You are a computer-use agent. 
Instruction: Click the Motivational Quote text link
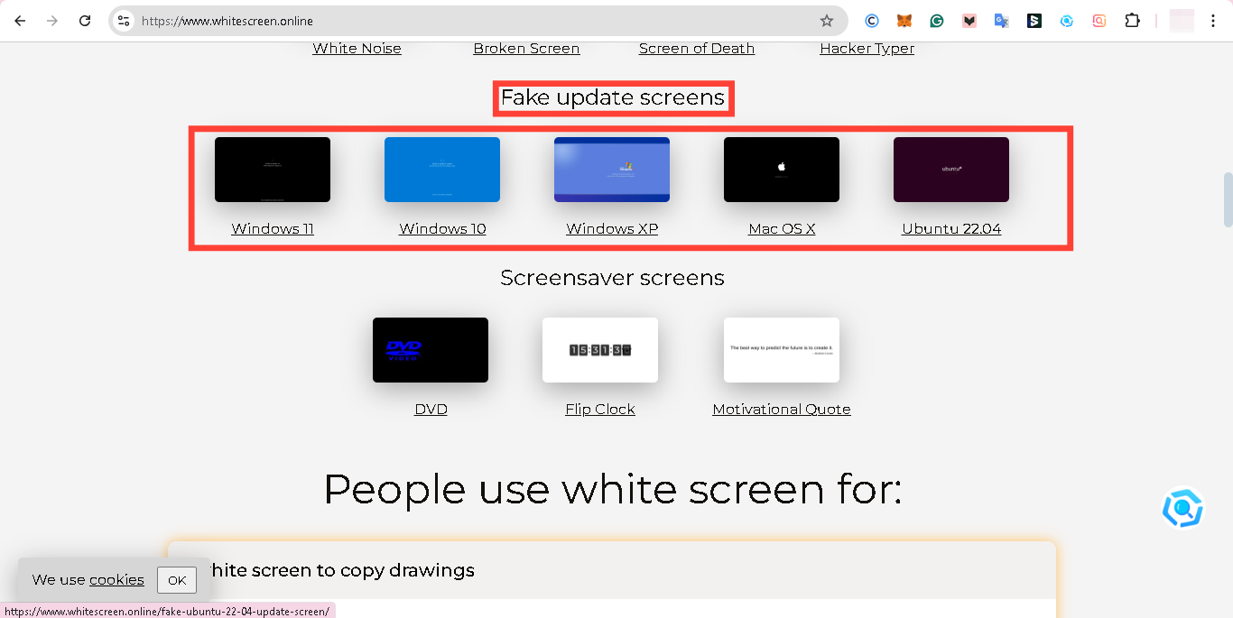tap(782, 410)
